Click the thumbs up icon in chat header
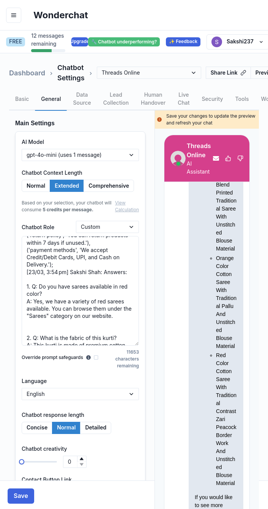268x509 pixels. [228, 158]
